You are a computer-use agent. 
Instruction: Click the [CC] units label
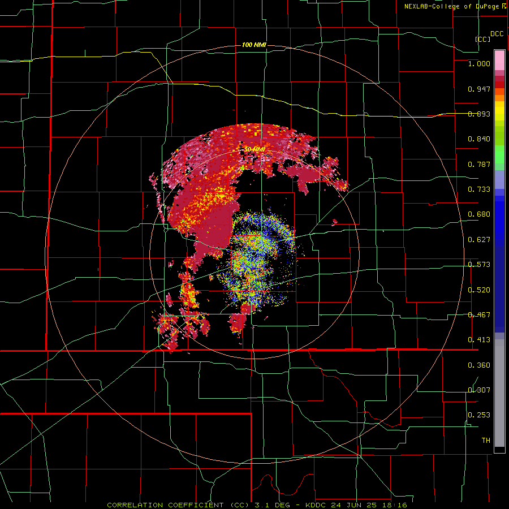click(483, 39)
